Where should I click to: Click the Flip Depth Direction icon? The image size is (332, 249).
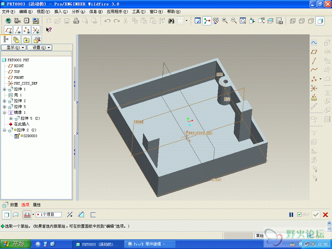pos(70,215)
